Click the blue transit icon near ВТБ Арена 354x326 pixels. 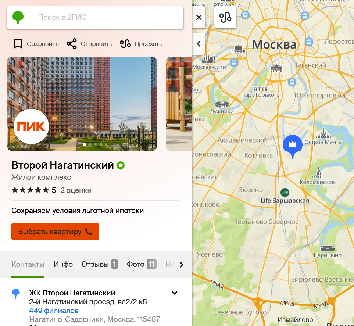point(246,15)
